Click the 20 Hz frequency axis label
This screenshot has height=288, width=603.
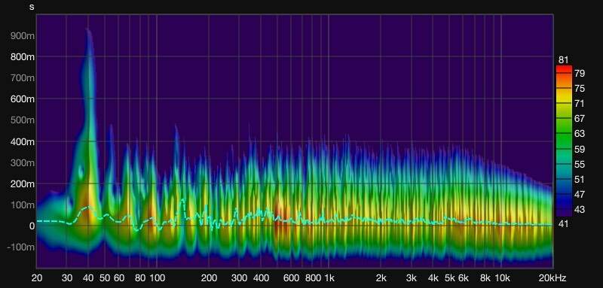click(36, 278)
